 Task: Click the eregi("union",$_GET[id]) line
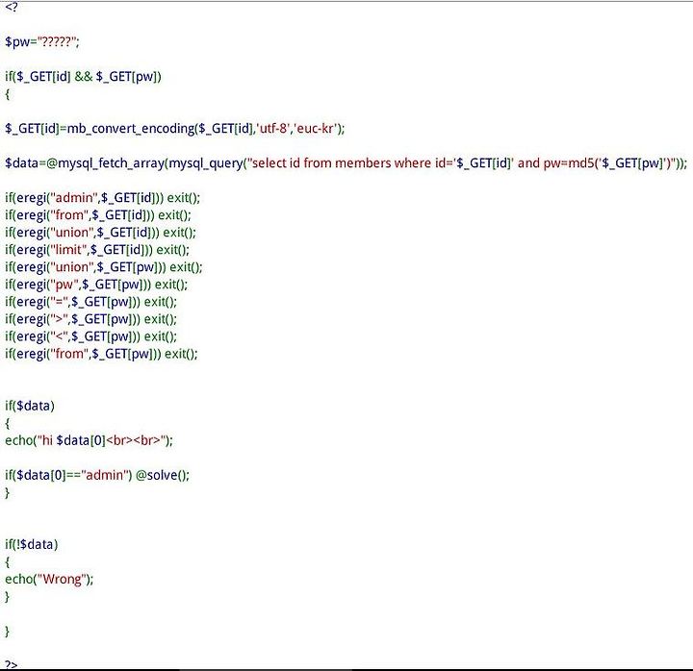coord(100,233)
